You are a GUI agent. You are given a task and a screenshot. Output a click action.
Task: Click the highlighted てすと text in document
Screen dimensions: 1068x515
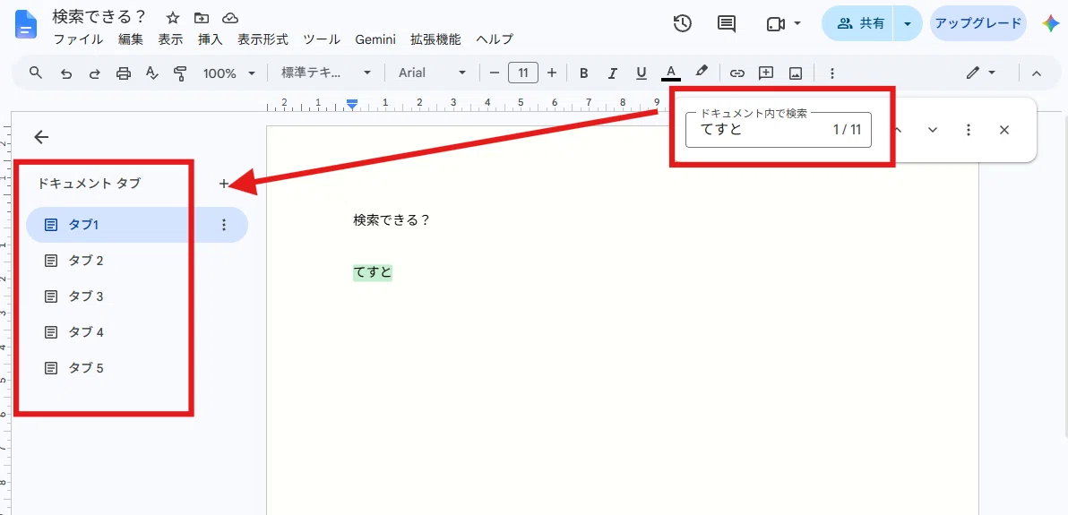click(373, 272)
